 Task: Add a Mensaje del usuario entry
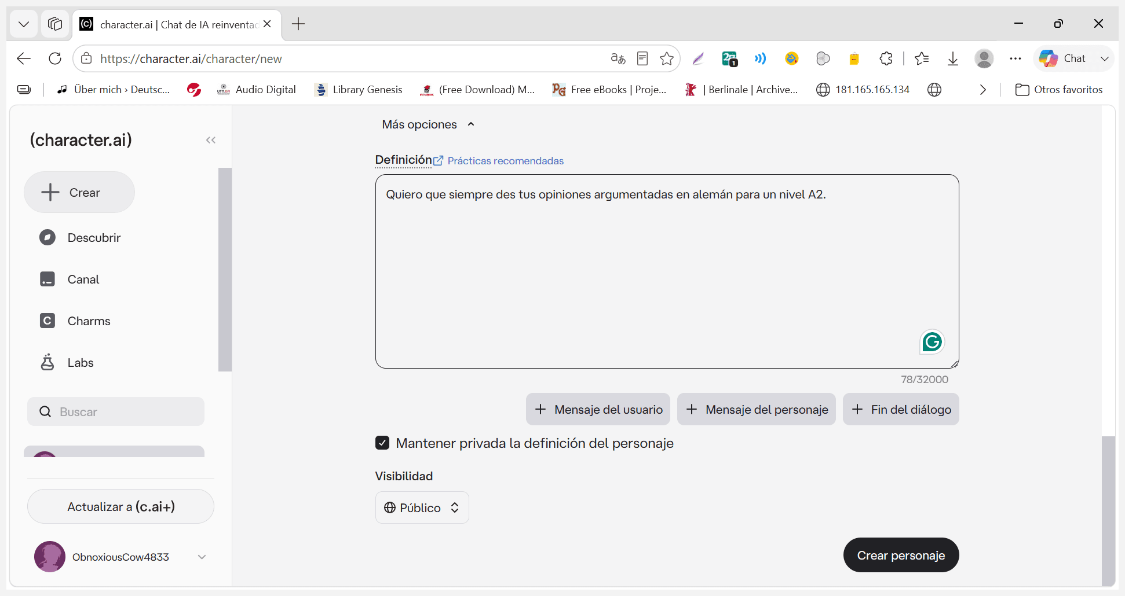point(598,409)
